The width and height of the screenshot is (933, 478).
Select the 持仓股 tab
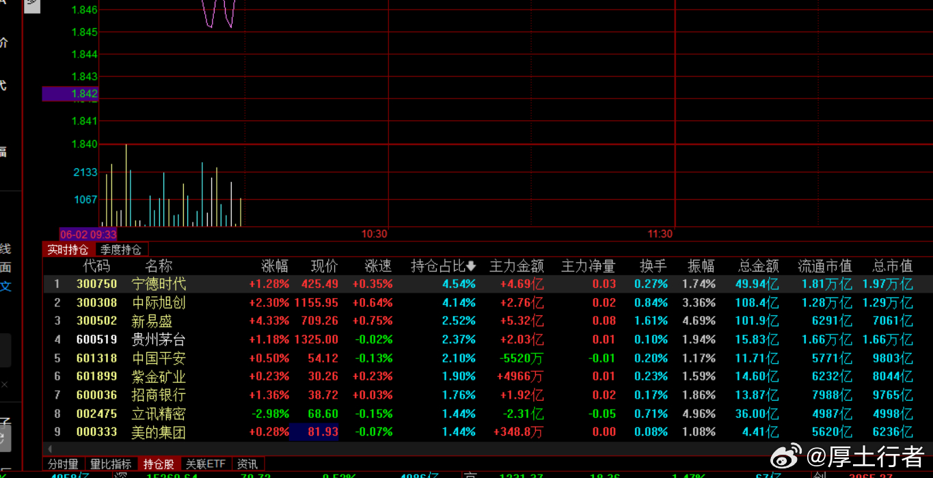pyautogui.click(x=159, y=464)
